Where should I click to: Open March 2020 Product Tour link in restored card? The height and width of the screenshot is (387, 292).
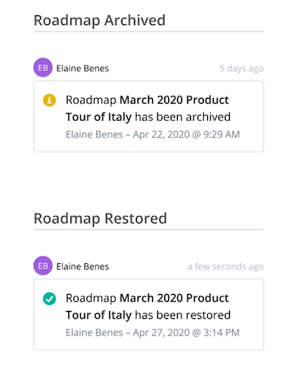[175, 298]
